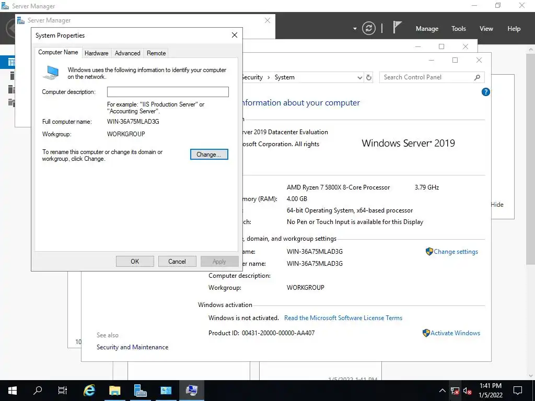Maximize the Control Panel System window
This screenshot has width=535, height=401.
click(x=455, y=60)
